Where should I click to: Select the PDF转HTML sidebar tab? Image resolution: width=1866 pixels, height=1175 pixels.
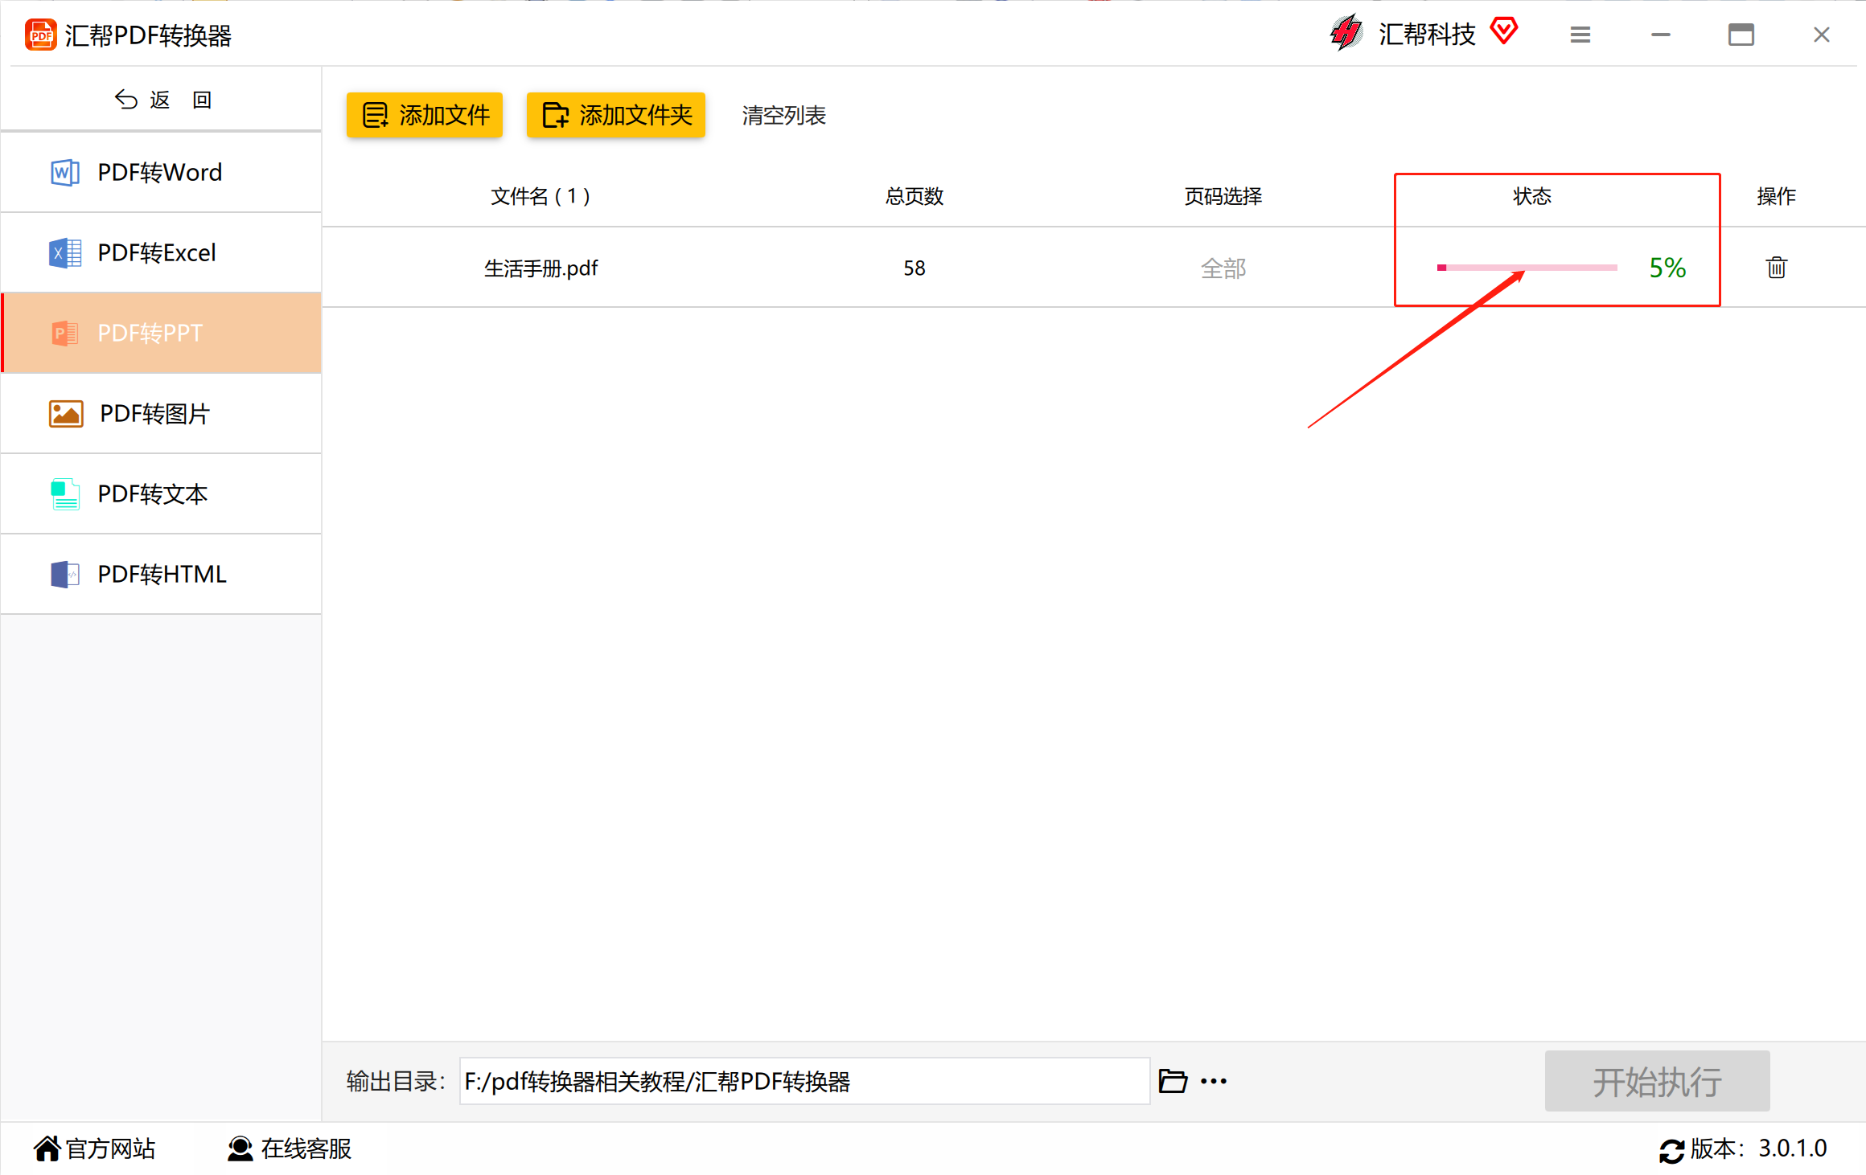161,574
